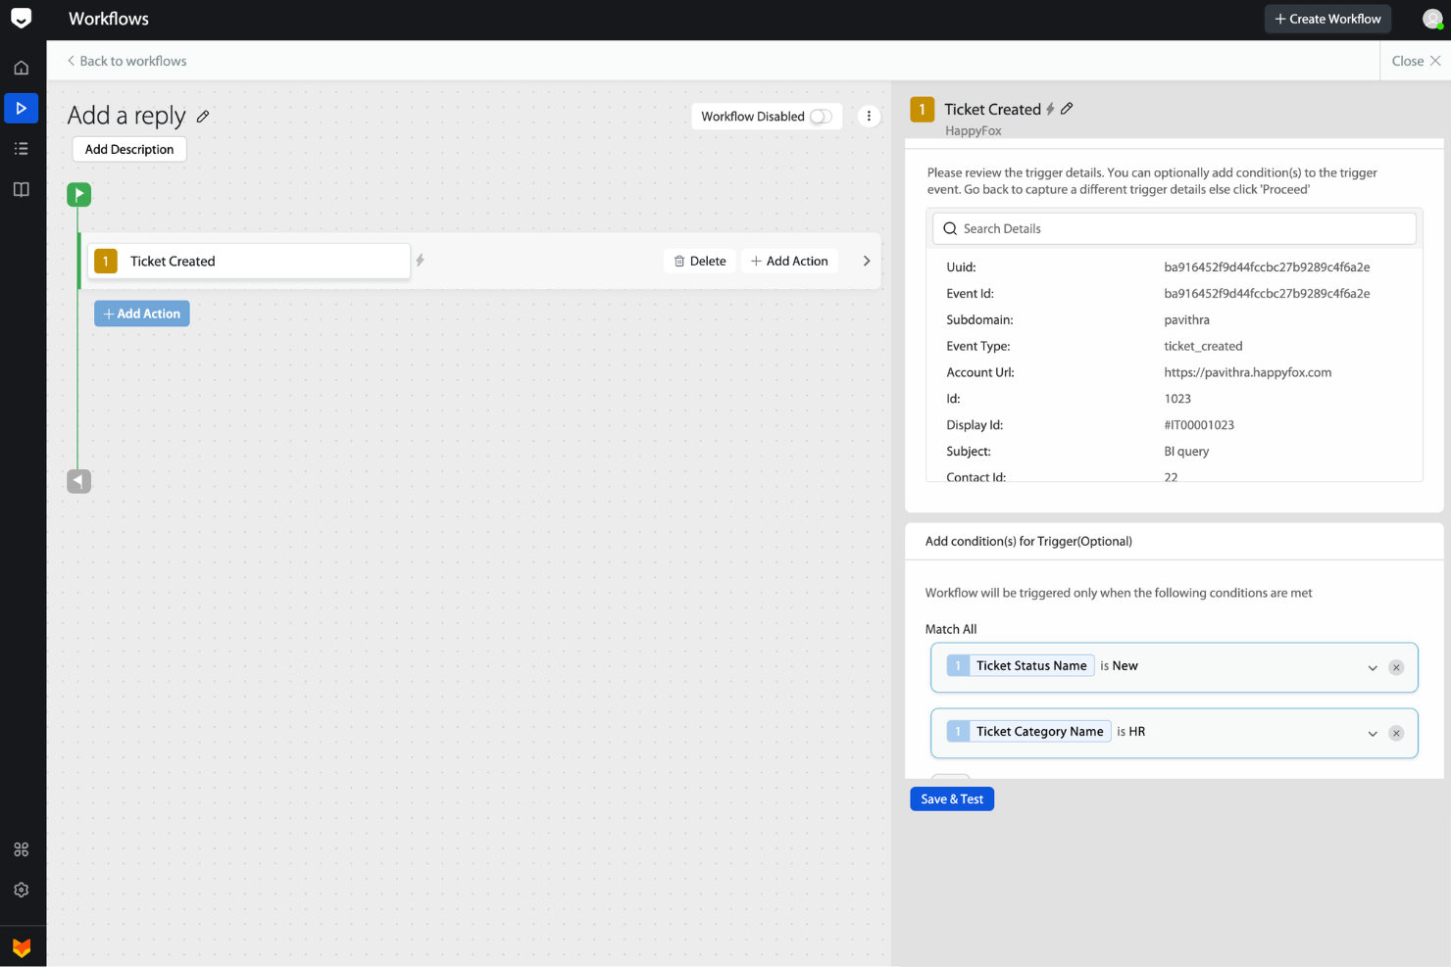Navigate to Back to workflows
Viewport: 1451px width, 967px height.
[125, 61]
